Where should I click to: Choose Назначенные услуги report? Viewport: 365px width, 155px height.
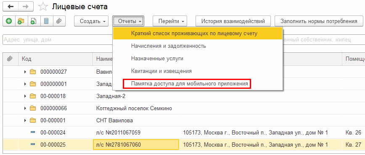pos(198,59)
